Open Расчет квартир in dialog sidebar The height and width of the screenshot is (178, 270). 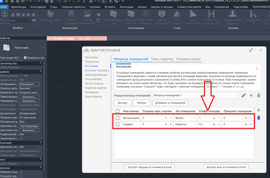tap(94, 83)
